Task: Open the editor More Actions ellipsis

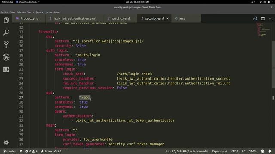Action: (271, 18)
